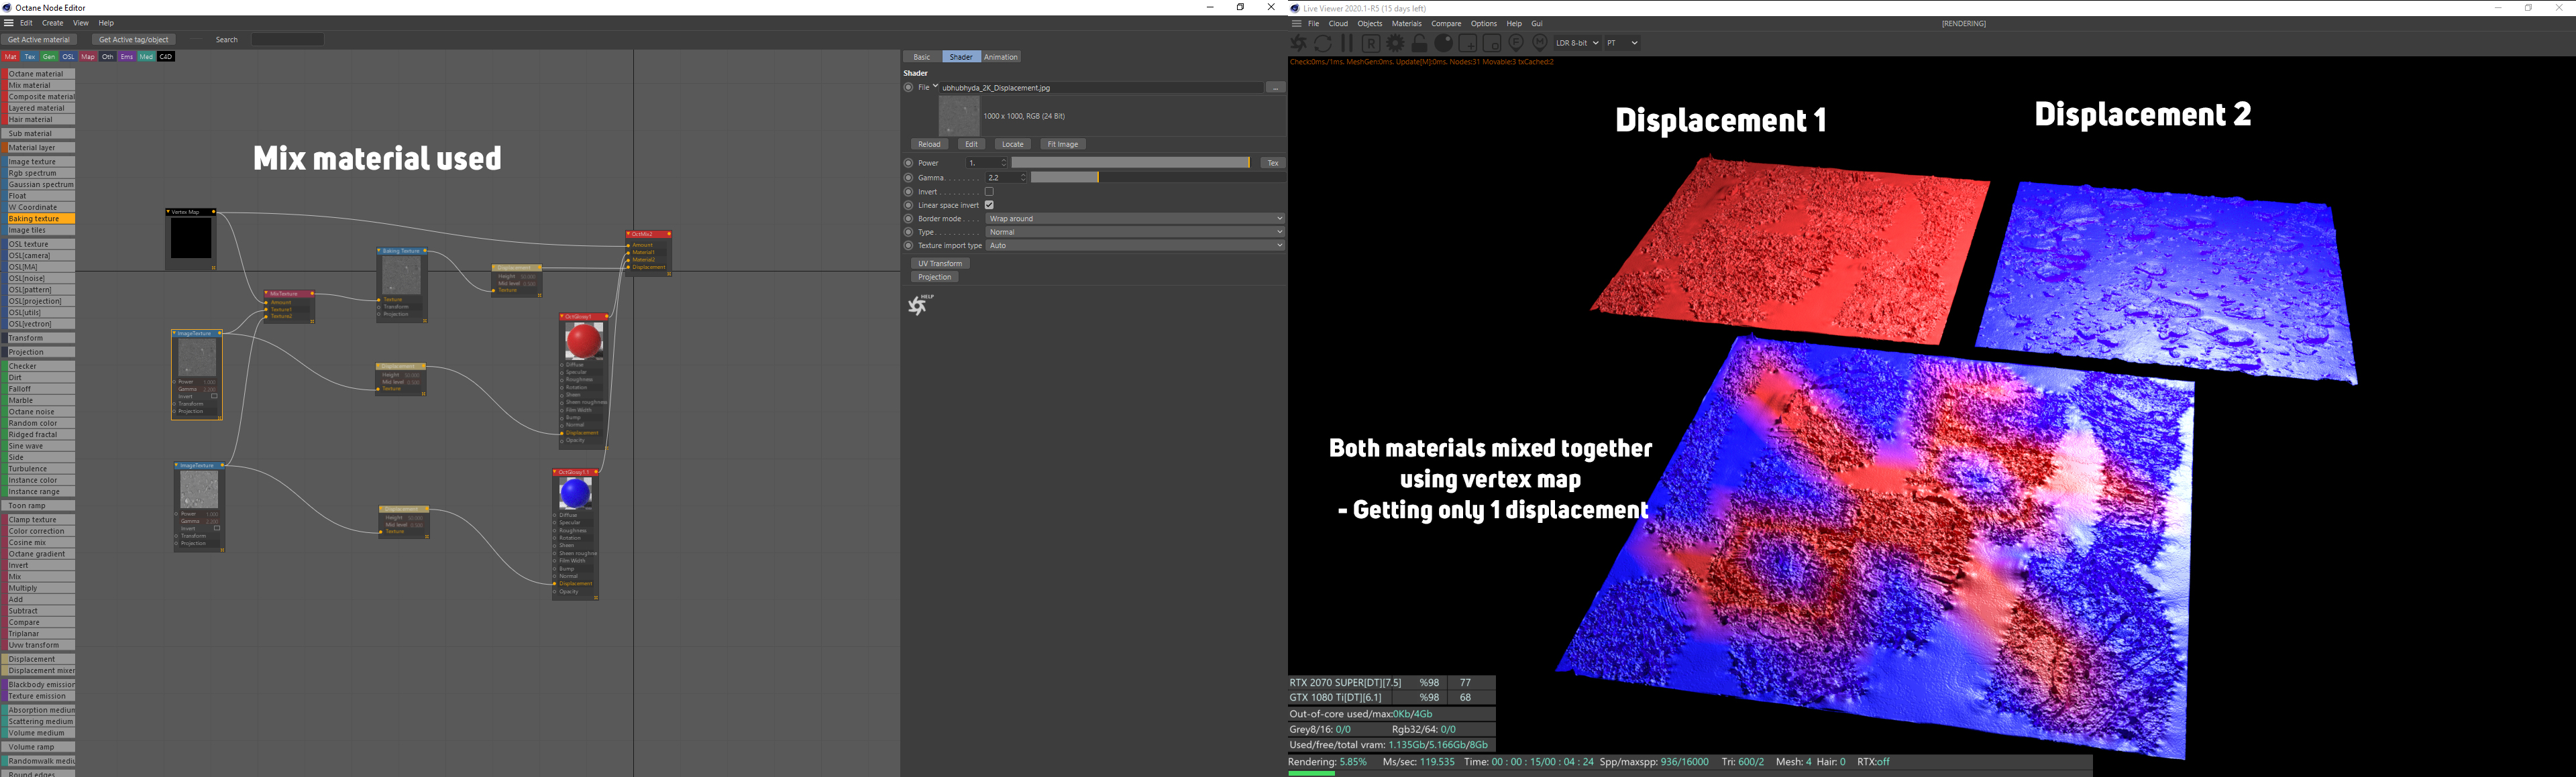This screenshot has height=777, width=2576.
Task: Open the LDR 8-bit dropdown
Action: tap(1577, 43)
